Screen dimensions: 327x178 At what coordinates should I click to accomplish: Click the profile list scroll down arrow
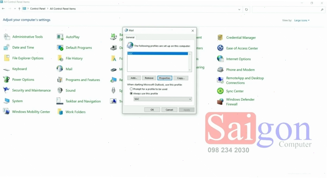[190, 70]
